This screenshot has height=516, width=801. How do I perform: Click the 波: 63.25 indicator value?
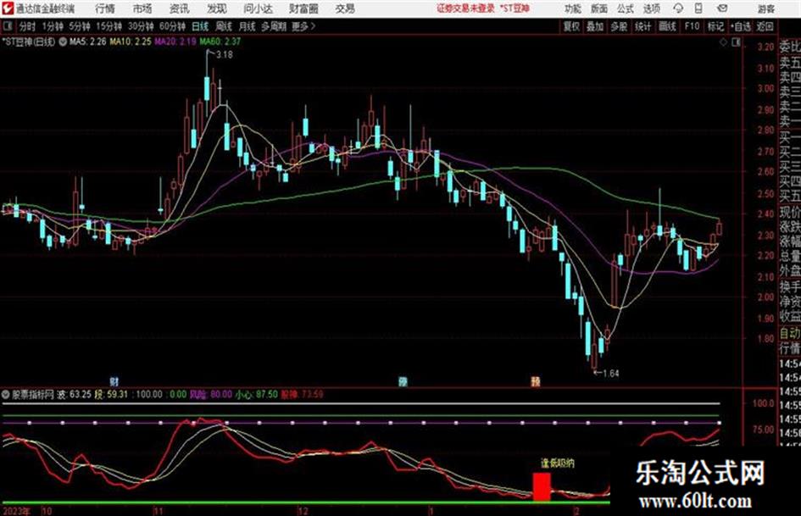pyautogui.click(x=74, y=394)
